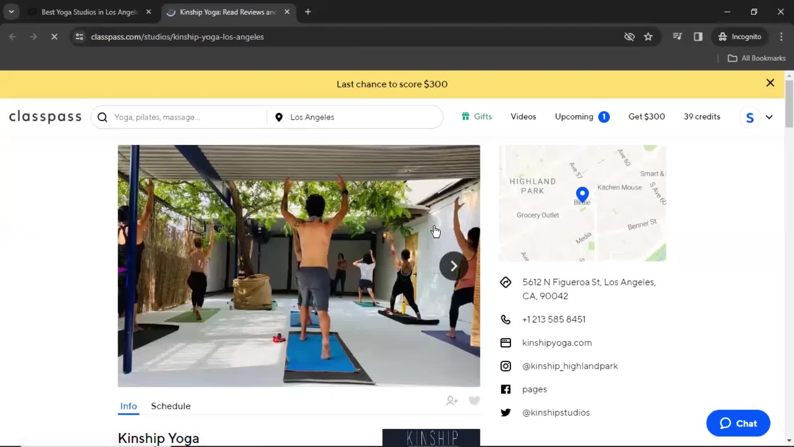Click the third-party cookies blocked eye icon
Image resolution: width=794 pixels, height=447 pixels.
point(629,37)
